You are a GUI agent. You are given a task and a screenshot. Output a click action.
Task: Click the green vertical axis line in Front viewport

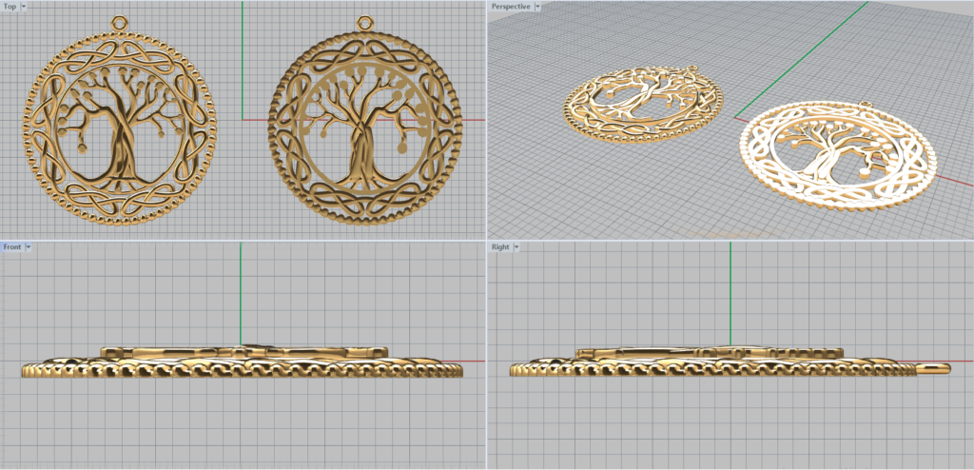click(x=242, y=285)
